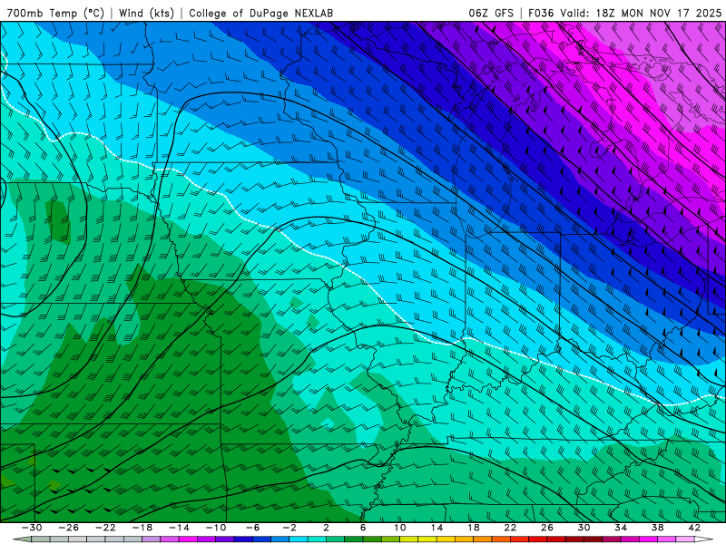This screenshot has height=544, width=726.
Task: Click the "-18" color scale label
Action: tap(142, 528)
